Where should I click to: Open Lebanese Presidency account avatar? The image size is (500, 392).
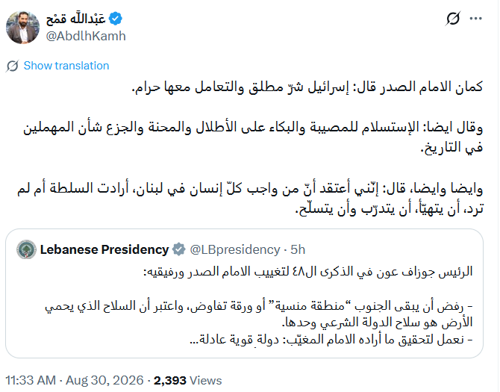click(26, 249)
